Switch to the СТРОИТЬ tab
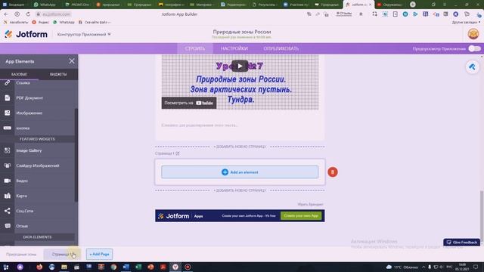Image resolution: width=484 pixels, height=272 pixels. pyautogui.click(x=195, y=48)
